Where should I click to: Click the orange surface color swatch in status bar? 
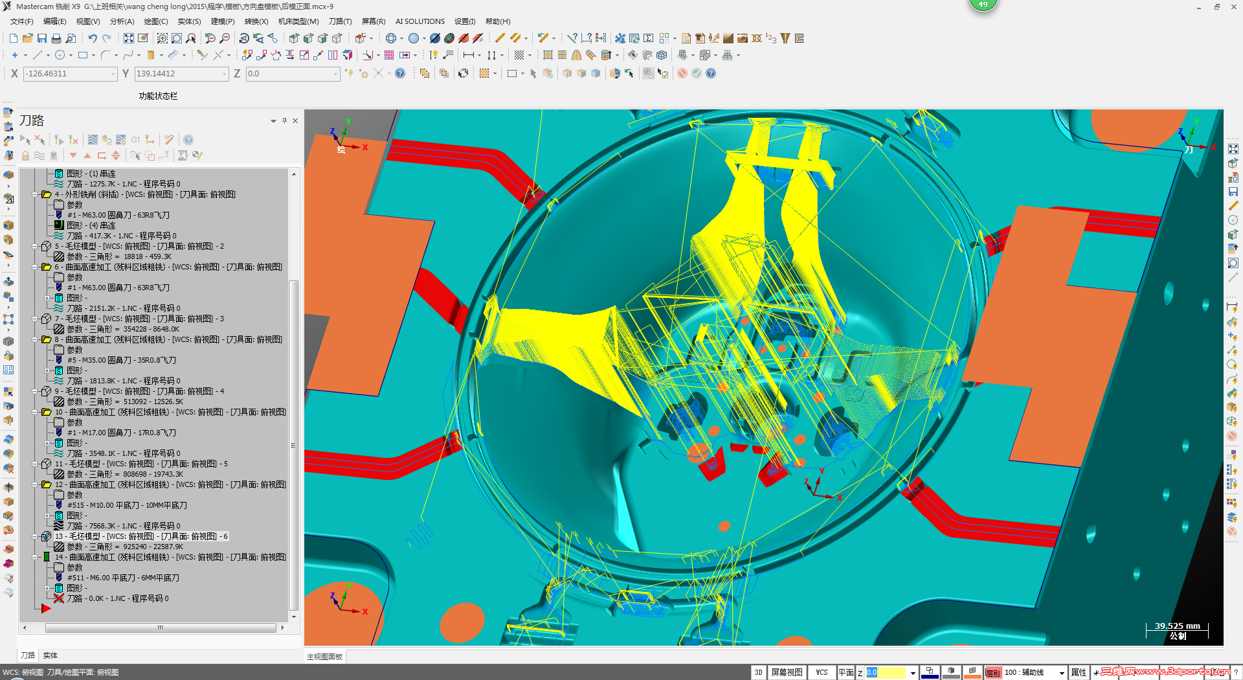pyautogui.click(x=972, y=672)
